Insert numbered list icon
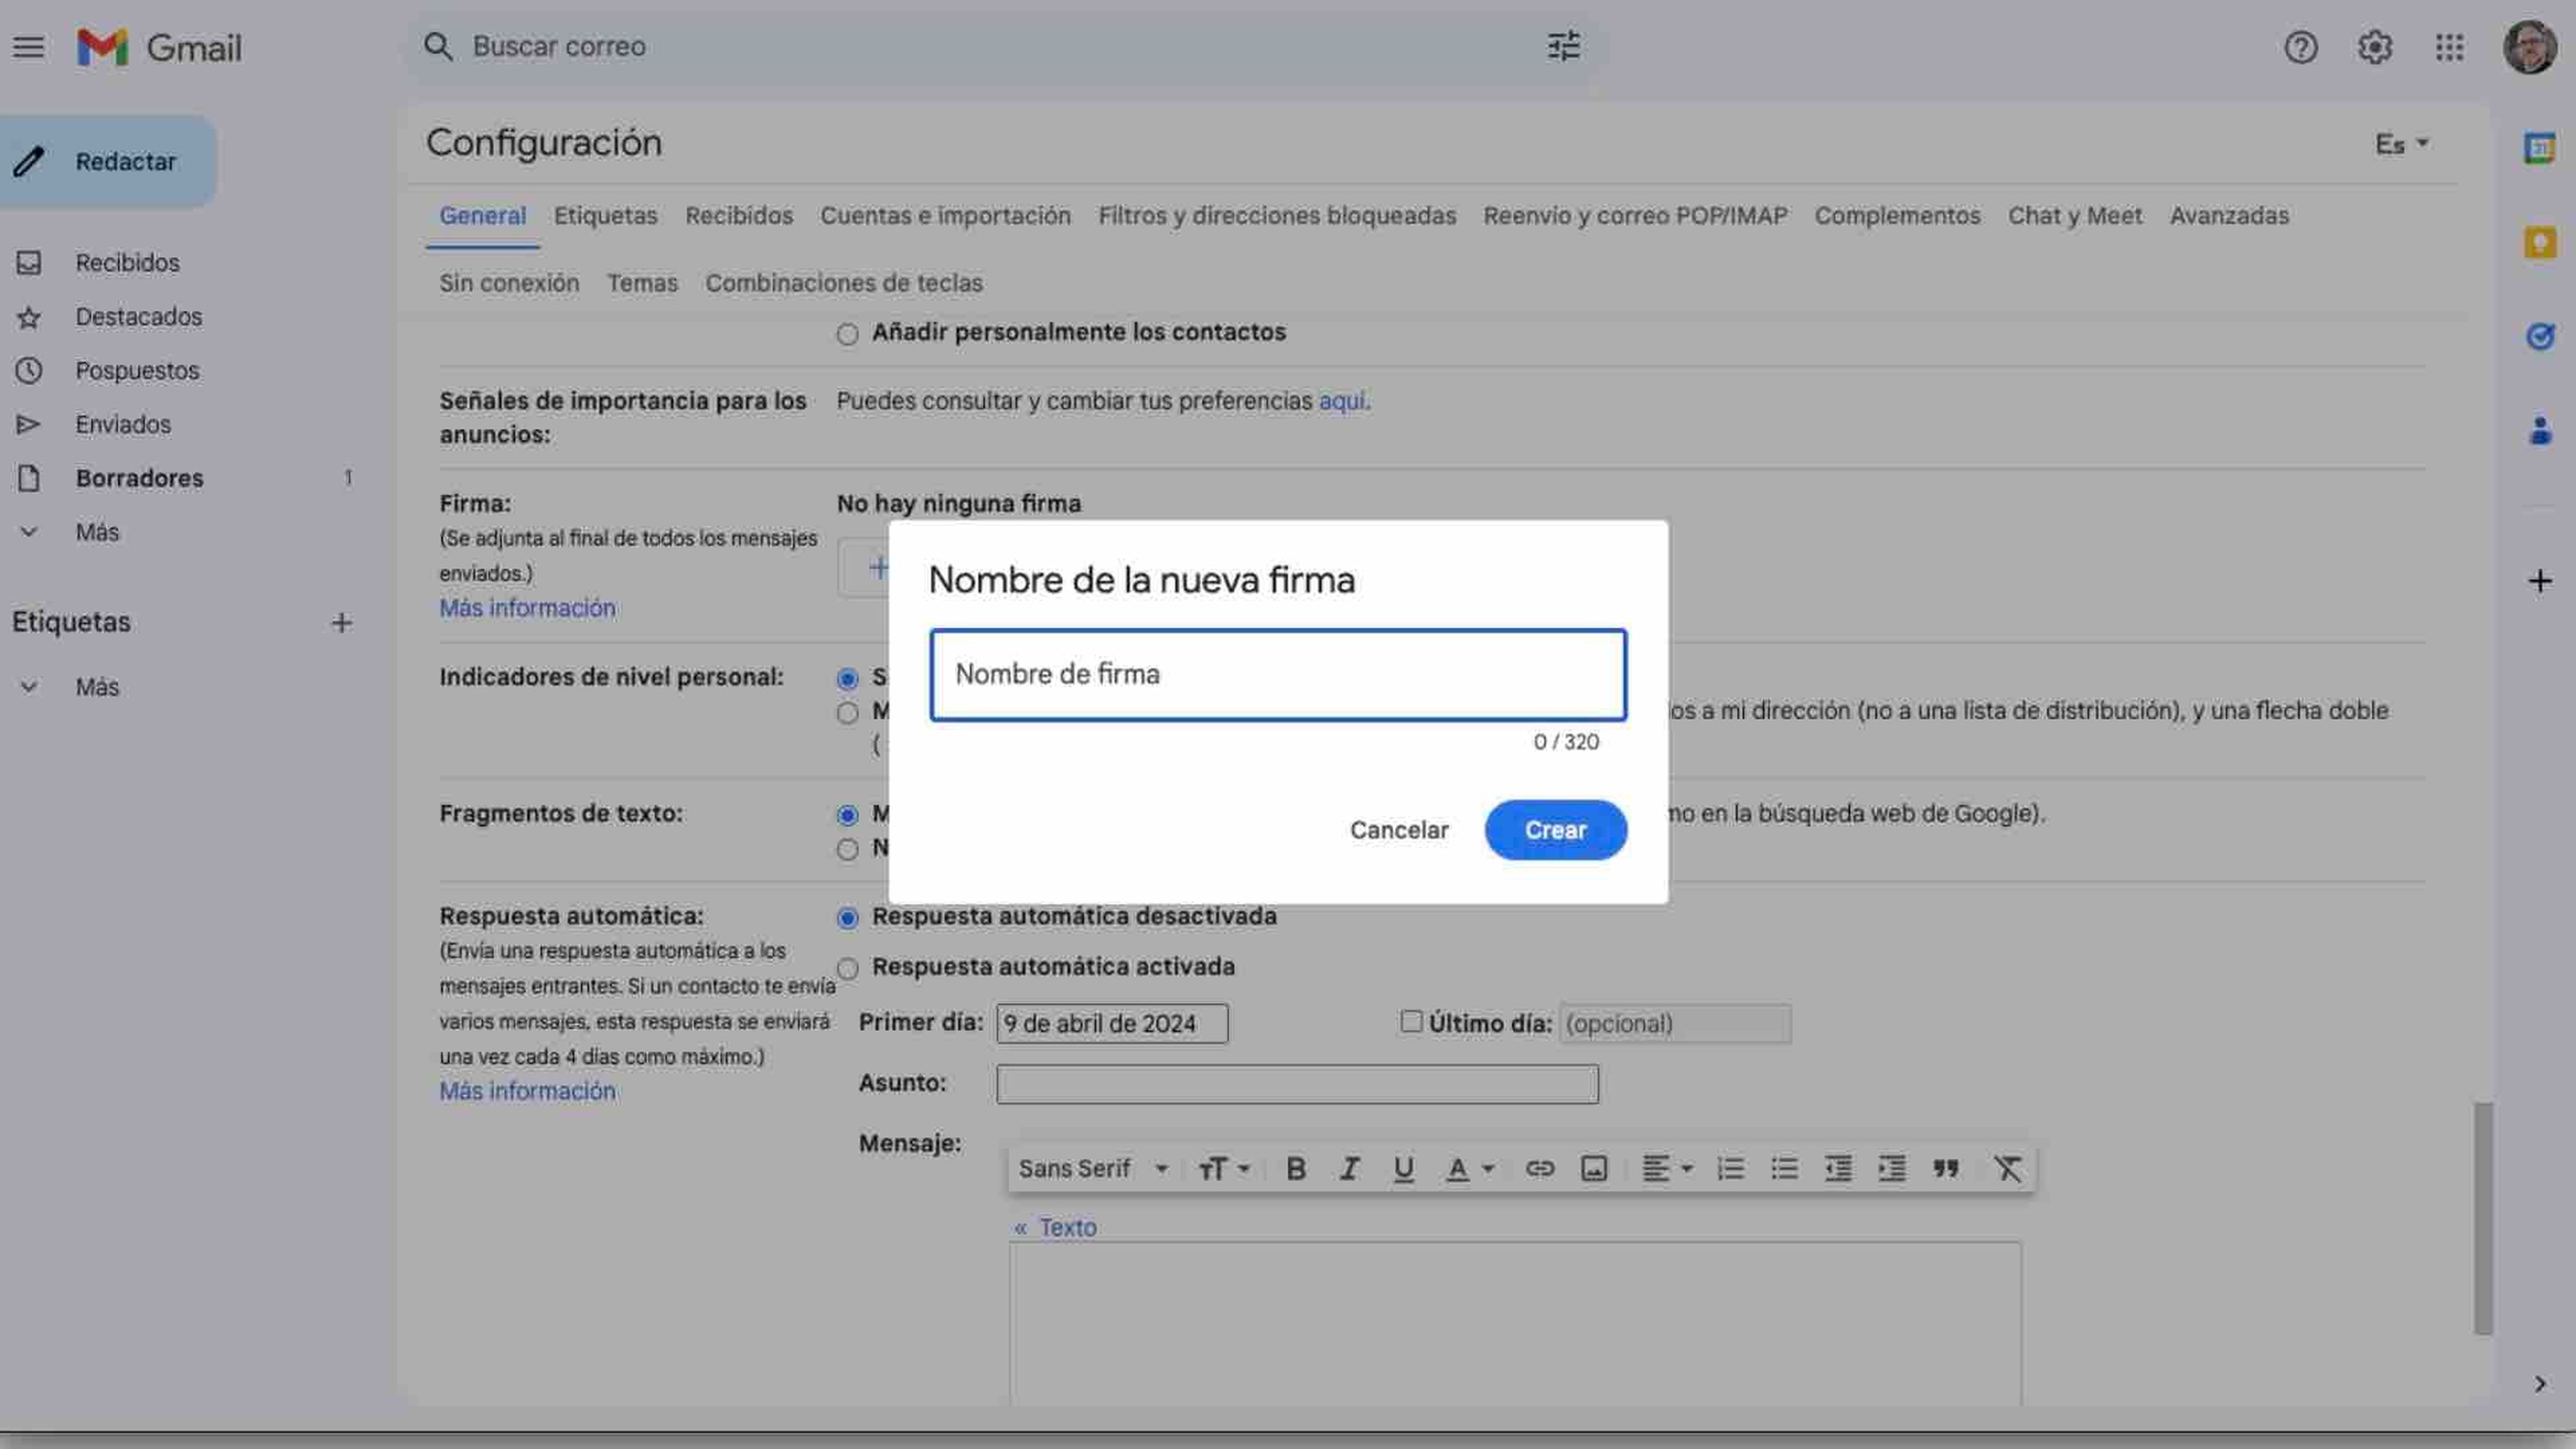 pyautogui.click(x=1730, y=1168)
